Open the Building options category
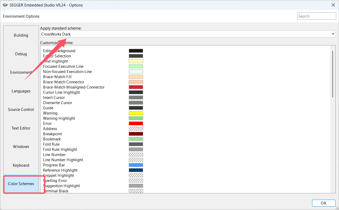 pyautogui.click(x=21, y=35)
